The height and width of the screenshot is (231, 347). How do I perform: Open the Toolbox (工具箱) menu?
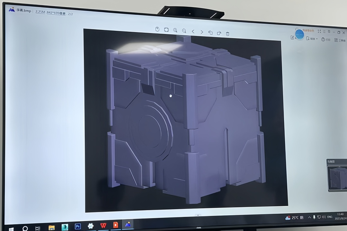pos(339,40)
